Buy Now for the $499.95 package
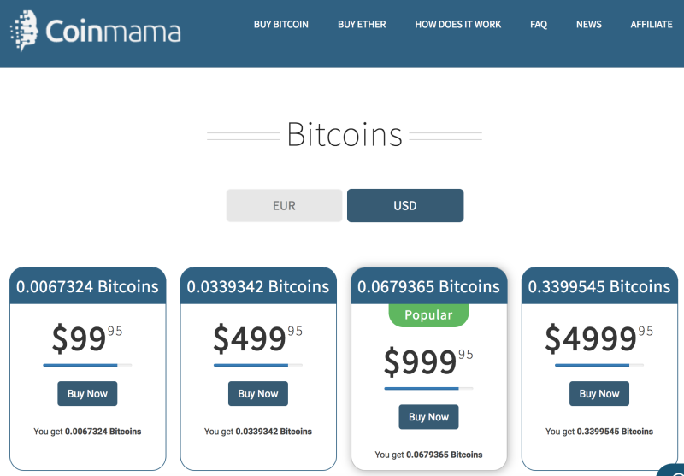 (258, 394)
